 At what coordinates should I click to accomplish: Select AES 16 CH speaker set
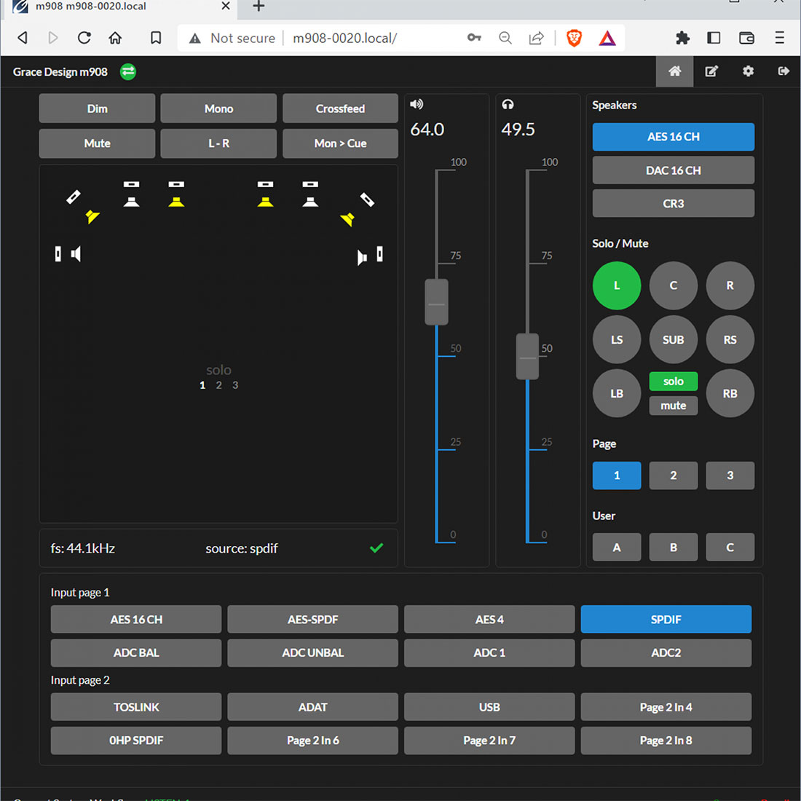pos(674,137)
